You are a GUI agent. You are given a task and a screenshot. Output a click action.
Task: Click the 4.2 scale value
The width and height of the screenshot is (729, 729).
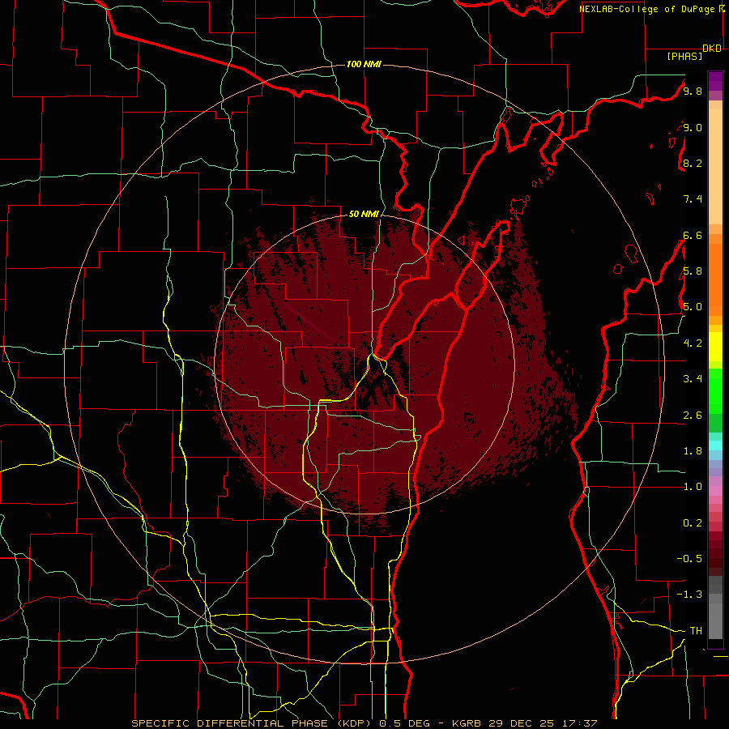[693, 343]
